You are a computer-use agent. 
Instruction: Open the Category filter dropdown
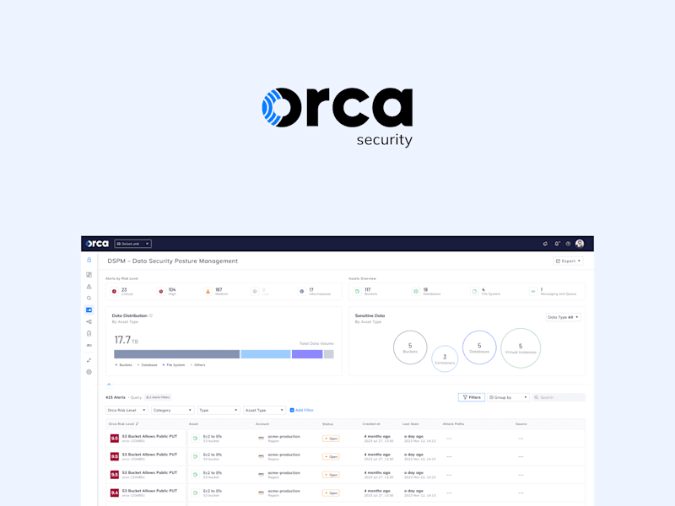click(x=173, y=410)
